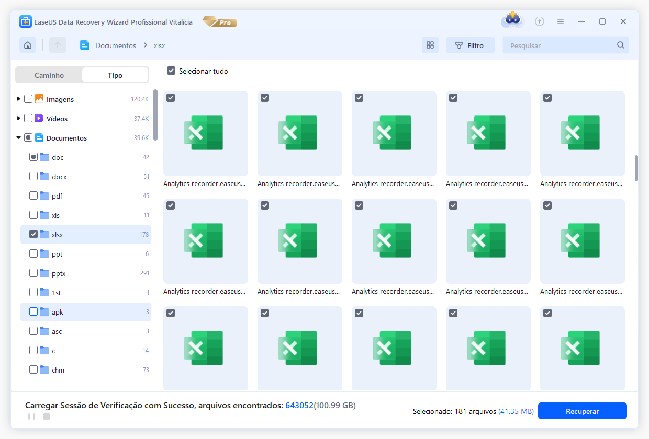This screenshot has height=439, width=649.
Task: Switch to the Caminho tab
Action: (x=49, y=75)
